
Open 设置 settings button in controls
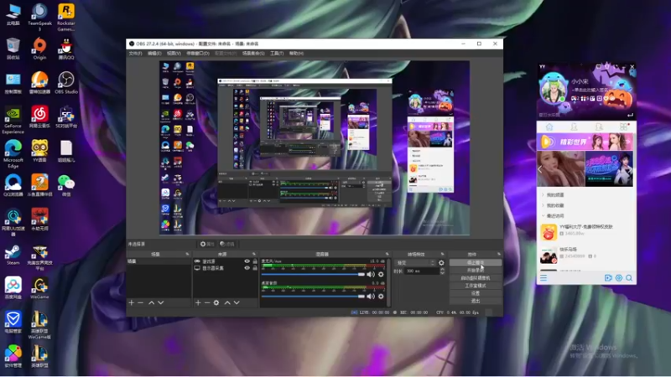point(476,293)
